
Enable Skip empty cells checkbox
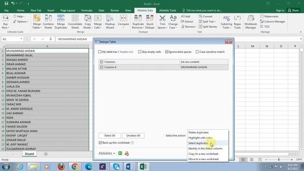(139, 52)
